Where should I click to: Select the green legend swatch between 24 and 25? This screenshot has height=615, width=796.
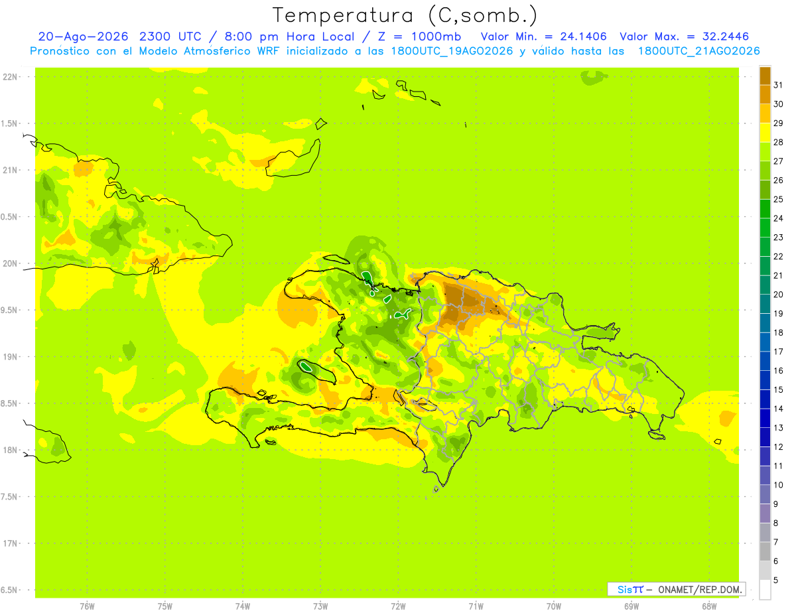coord(765,208)
